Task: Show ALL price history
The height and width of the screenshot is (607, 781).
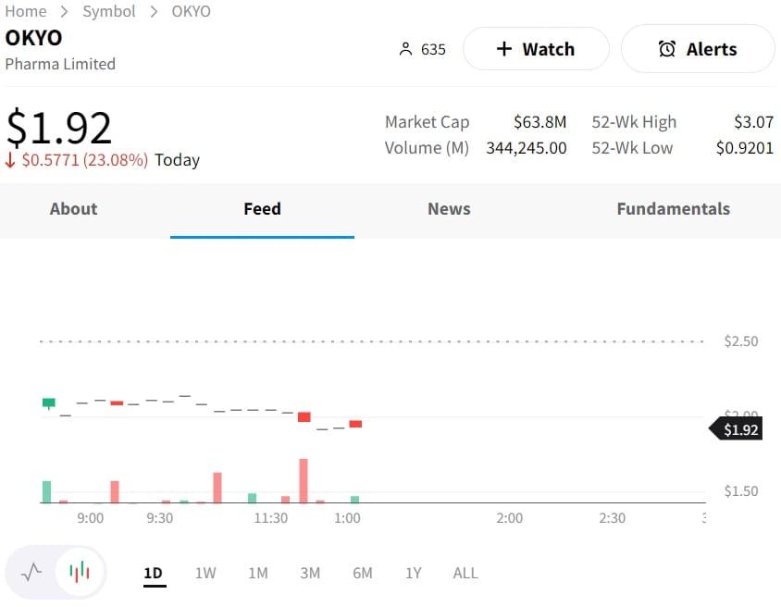Action: [465, 573]
